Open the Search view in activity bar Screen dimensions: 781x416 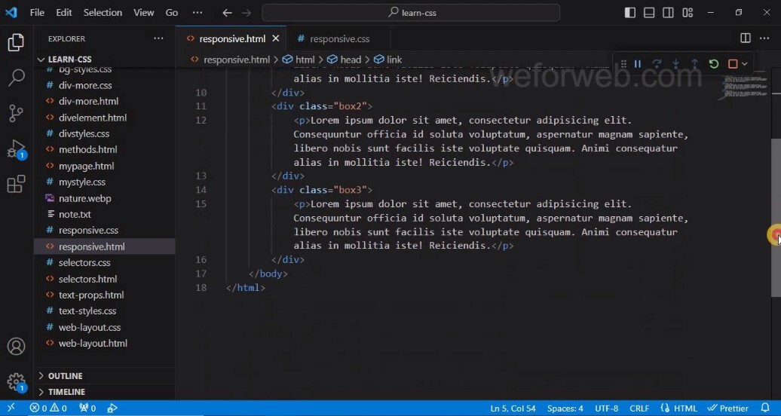[x=16, y=78]
